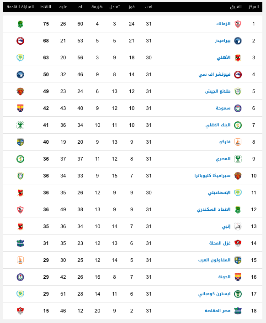Open the الزمالك team link
This screenshot has height=323, width=266.
point(223,24)
